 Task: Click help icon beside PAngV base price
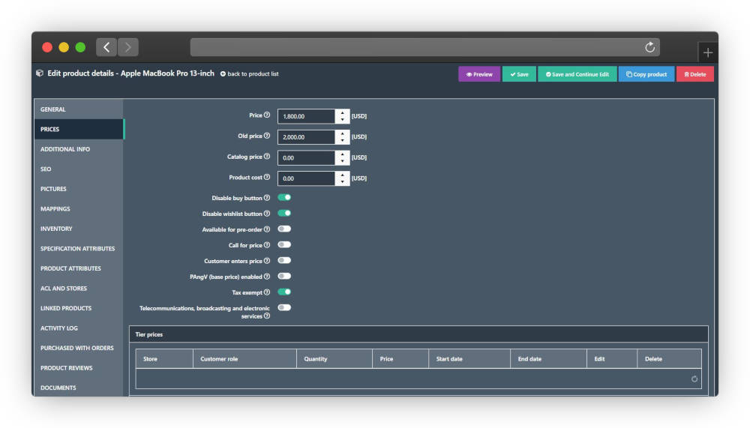[267, 277]
